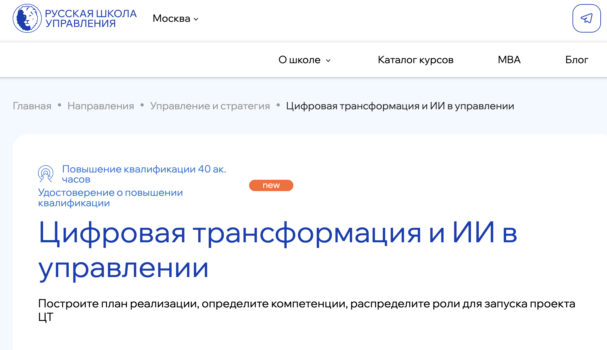607x350 pixels.
Task: Select the 'Направления' breadcrumb link
Action: click(x=101, y=106)
